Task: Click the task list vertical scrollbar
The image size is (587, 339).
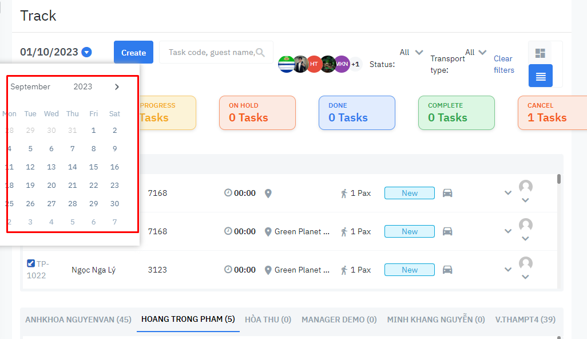Action: click(x=559, y=179)
